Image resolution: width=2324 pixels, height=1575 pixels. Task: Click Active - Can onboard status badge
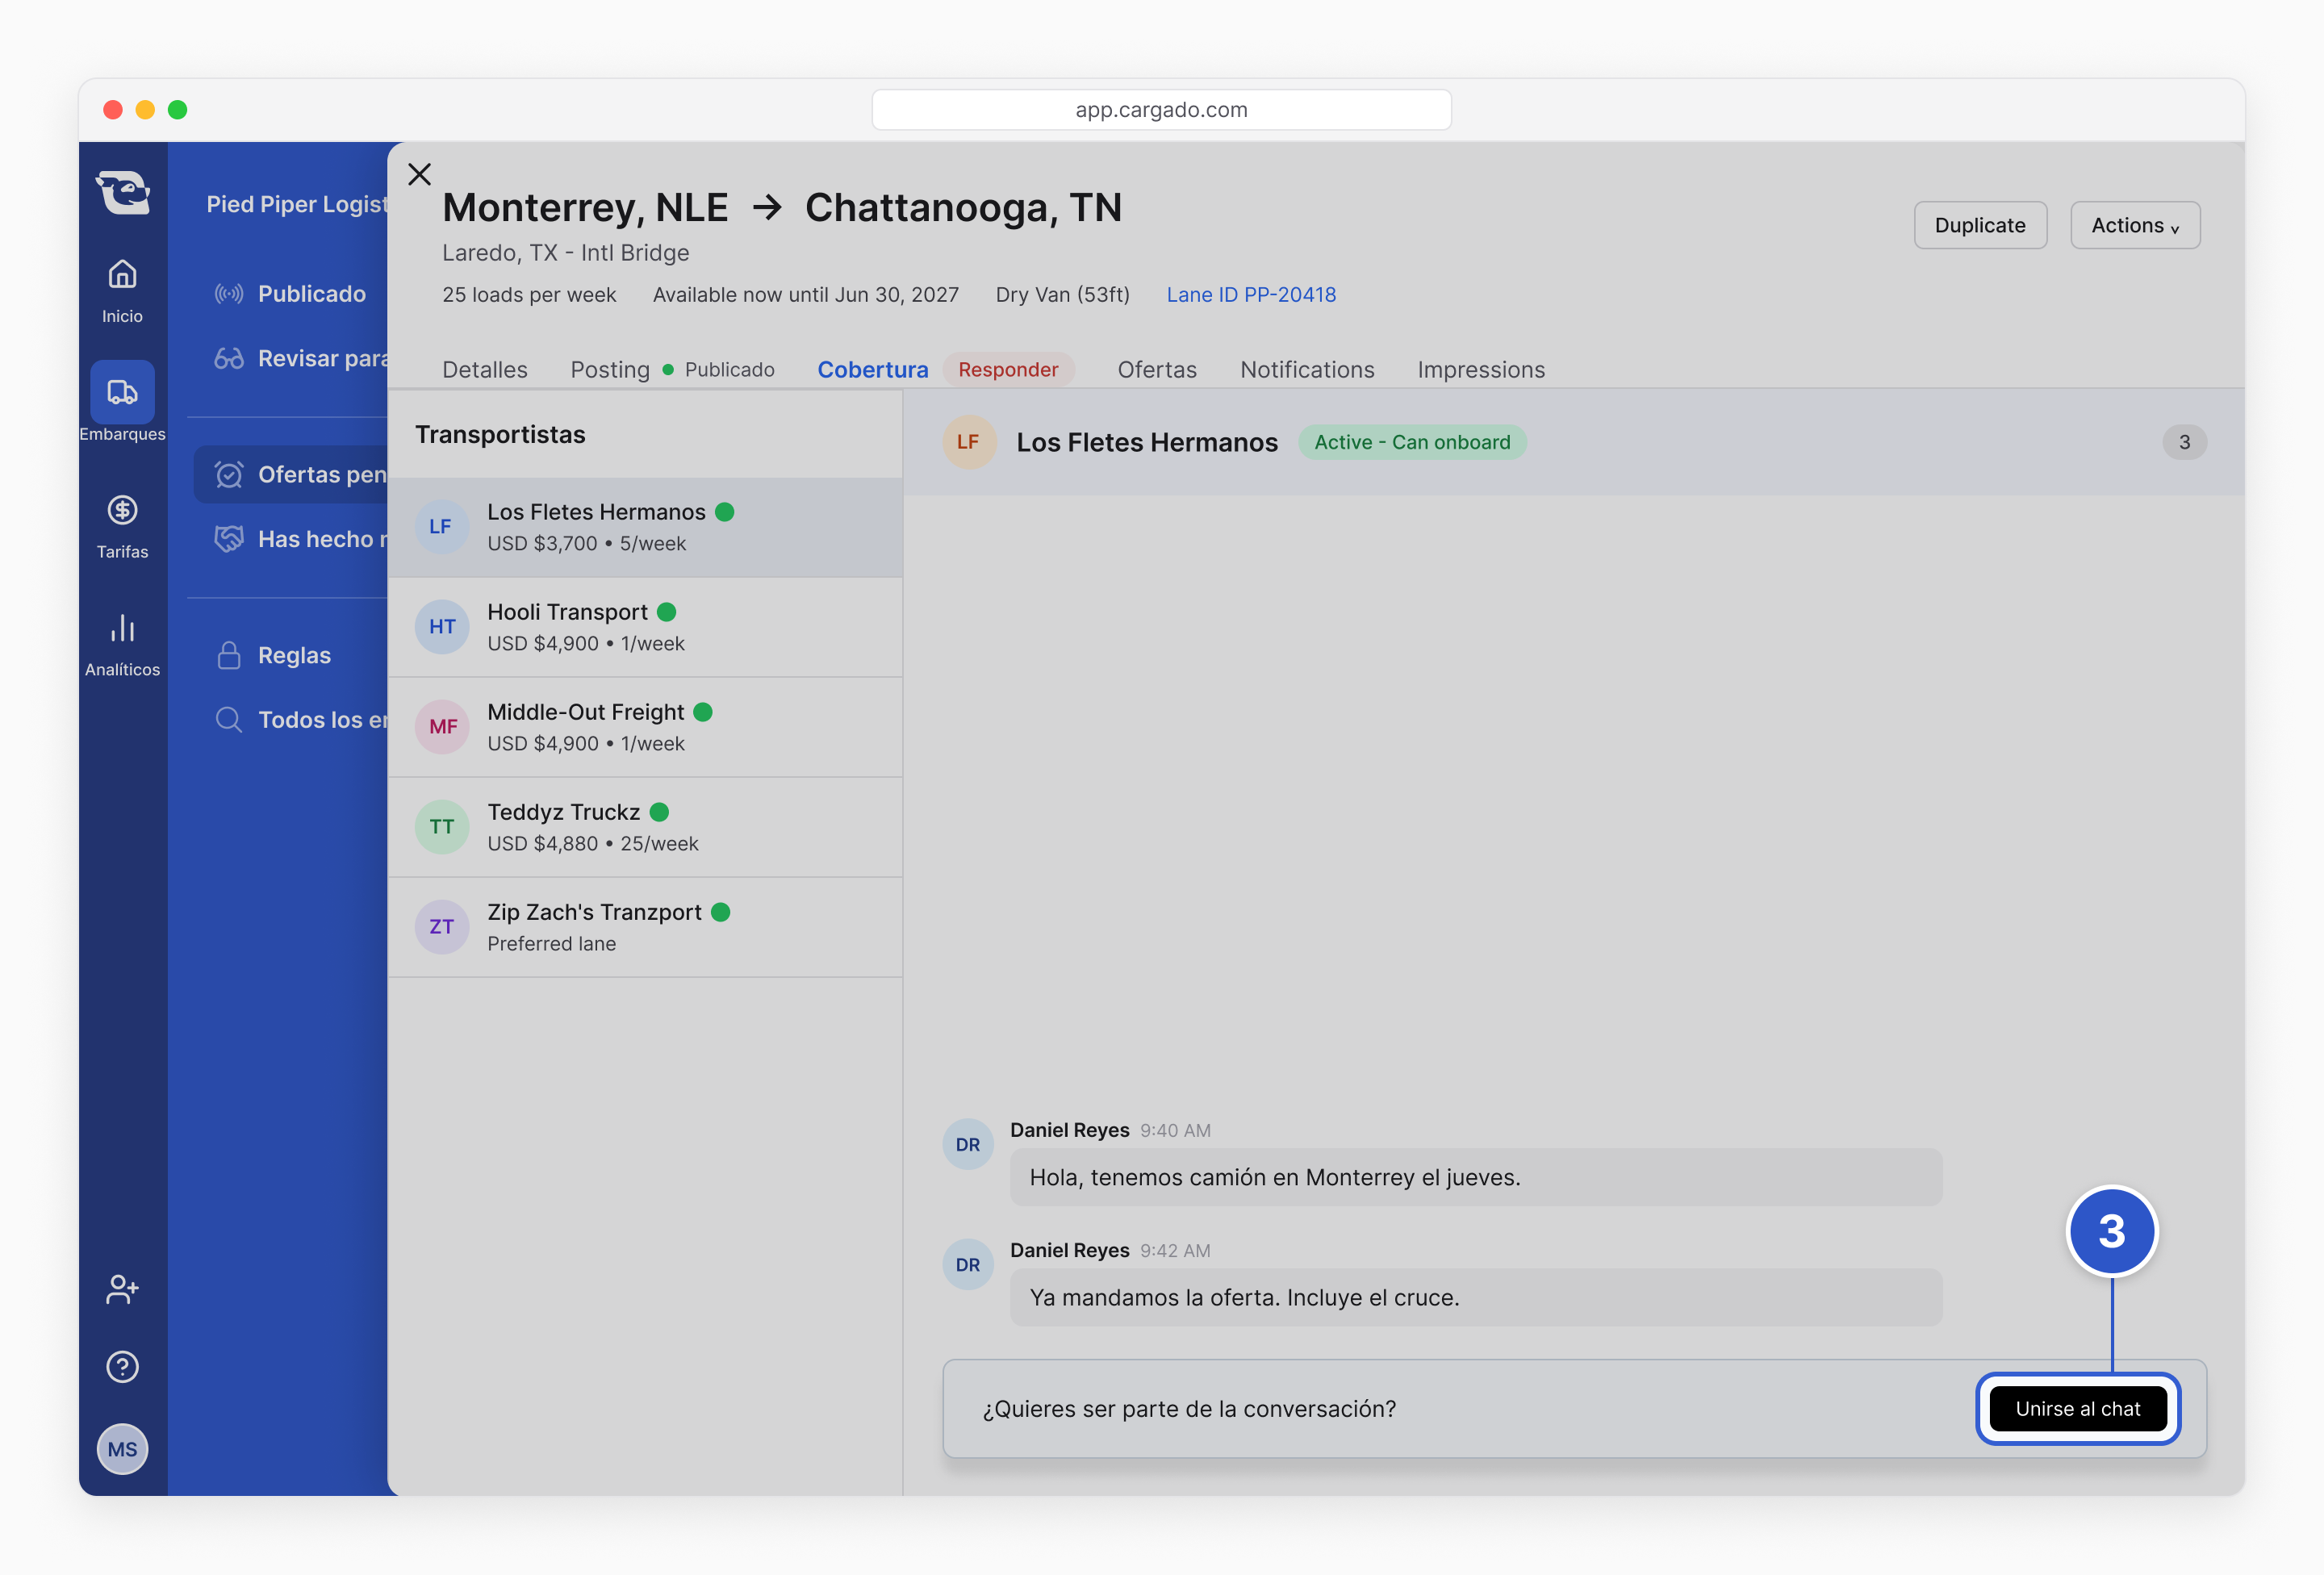[x=1412, y=442]
